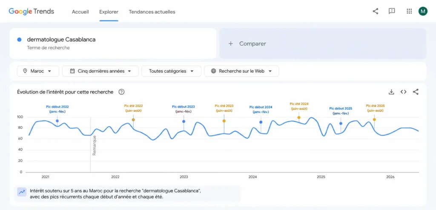Image resolution: width=436 pixels, height=210 pixels.
Task: Click the Pic début 2024 marker dot
Action: coord(261,122)
